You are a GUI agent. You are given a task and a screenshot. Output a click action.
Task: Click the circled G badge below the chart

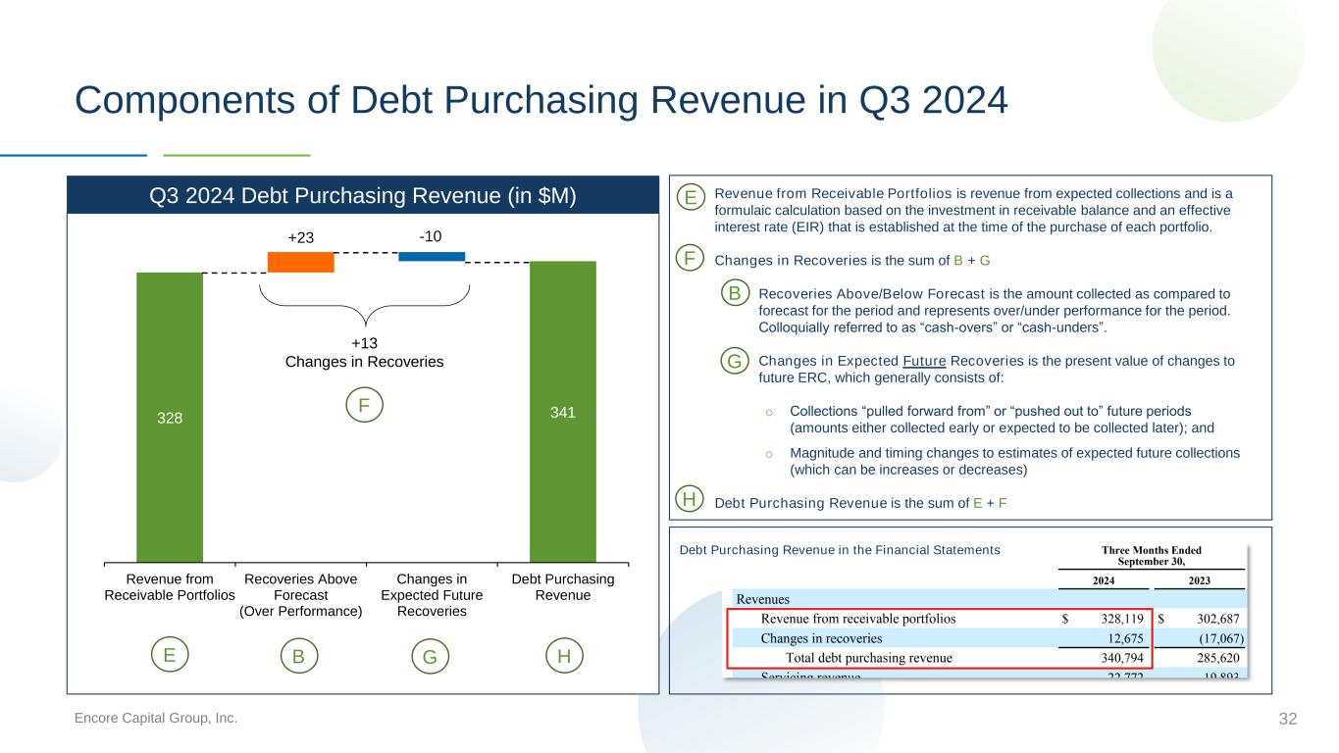429,656
